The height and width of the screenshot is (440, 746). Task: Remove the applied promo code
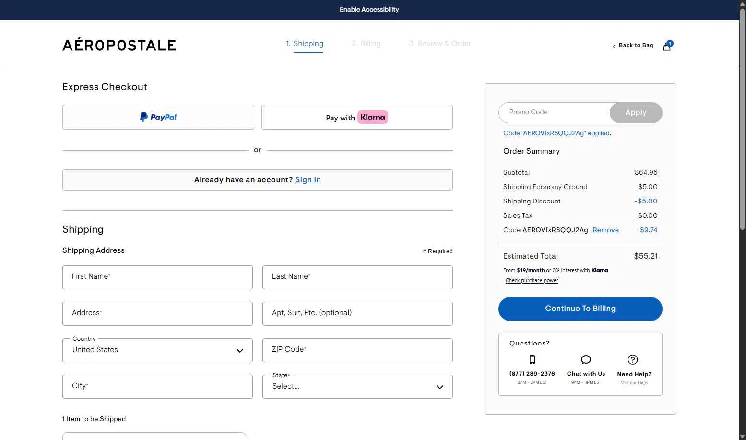(605, 230)
